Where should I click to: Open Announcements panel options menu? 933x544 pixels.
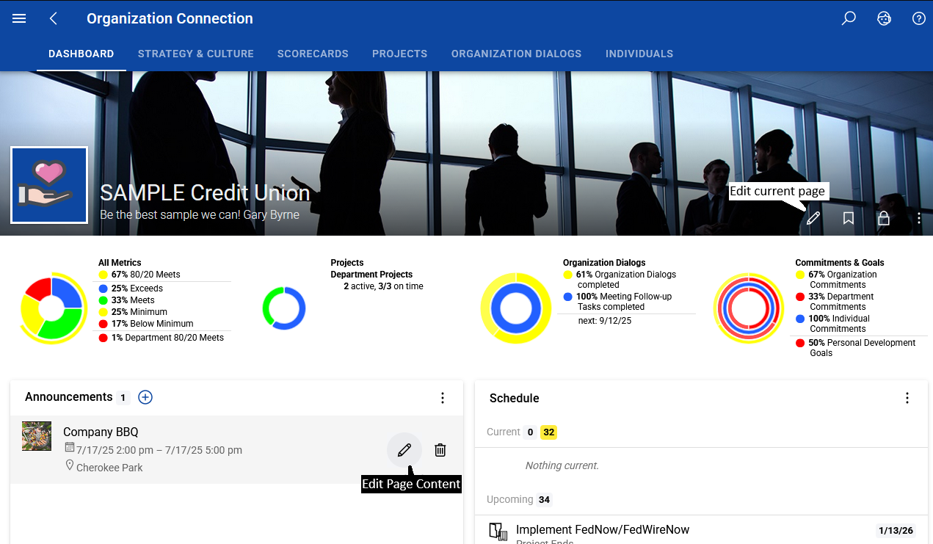(x=442, y=398)
